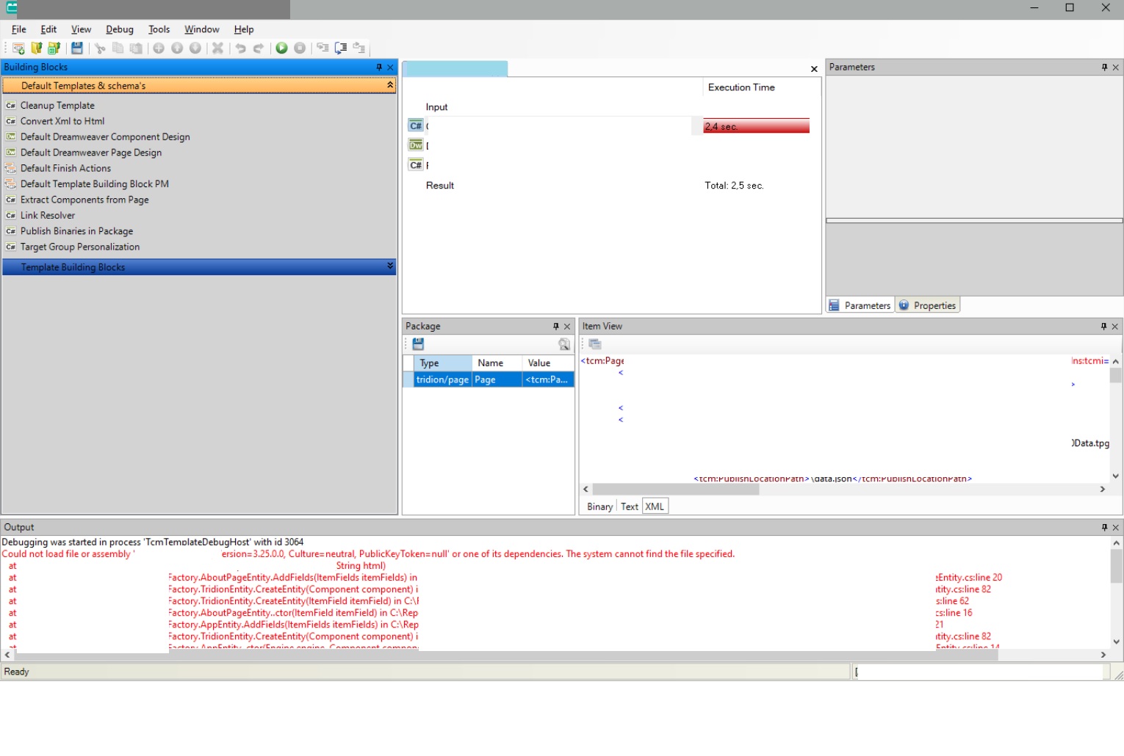Pin the Output panel

tap(1104, 528)
